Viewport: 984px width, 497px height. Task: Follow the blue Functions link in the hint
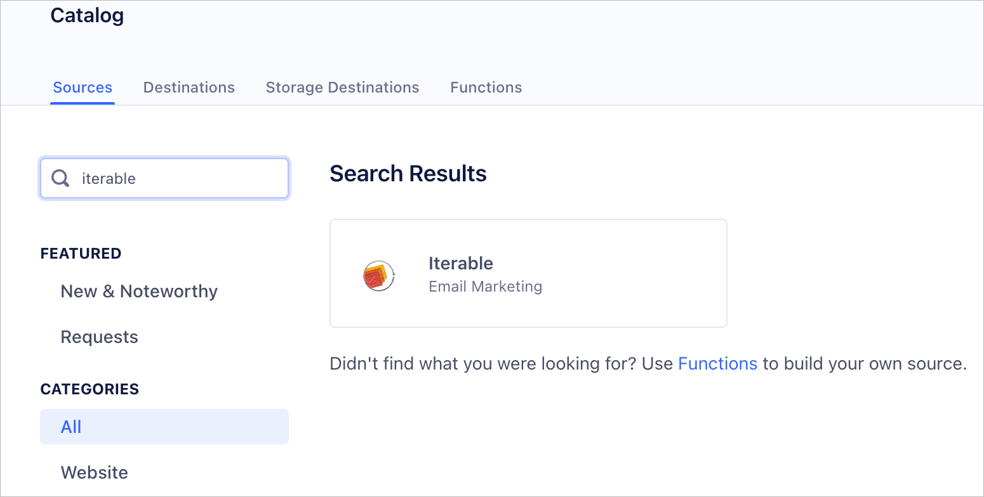point(717,364)
